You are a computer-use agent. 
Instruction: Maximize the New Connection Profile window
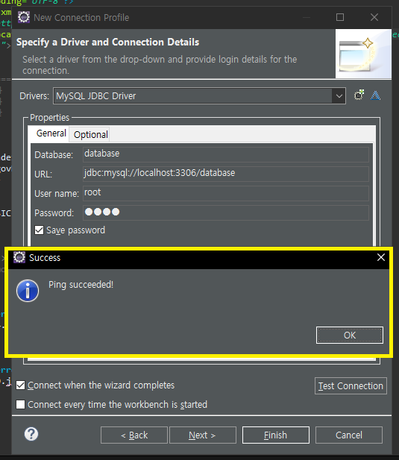340,17
